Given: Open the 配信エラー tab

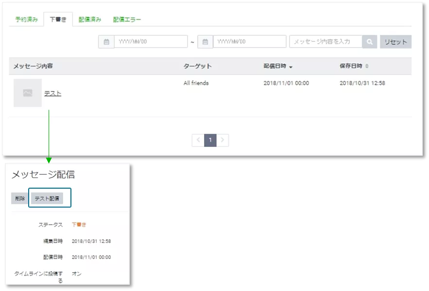Looking at the screenshot, I should click(x=127, y=19).
